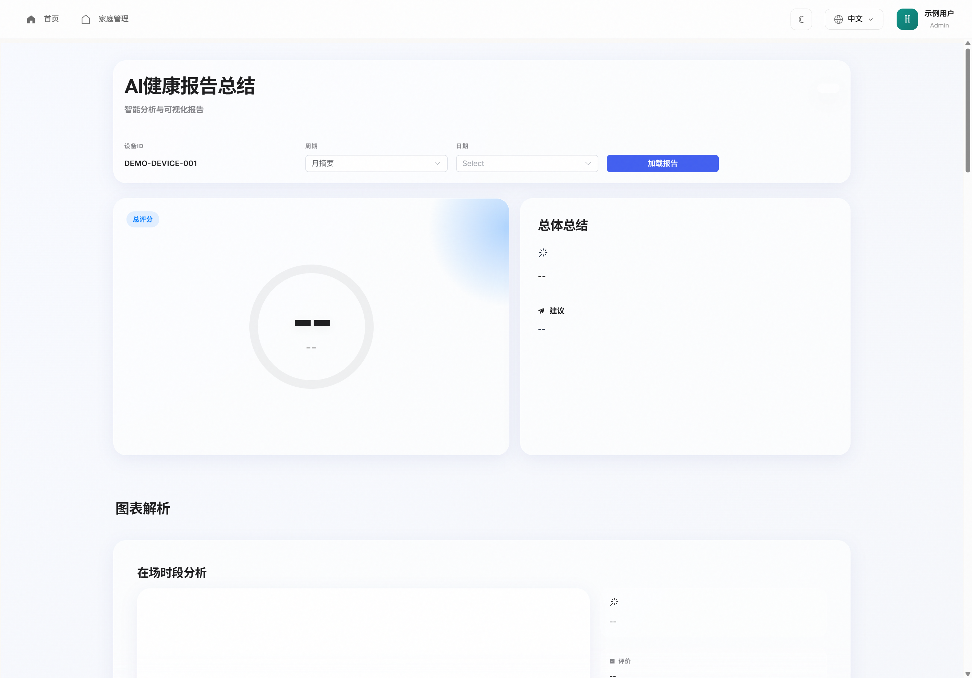Click the 总评分 badge
This screenshot has width=972, height=678.
(x=143, y=219)
